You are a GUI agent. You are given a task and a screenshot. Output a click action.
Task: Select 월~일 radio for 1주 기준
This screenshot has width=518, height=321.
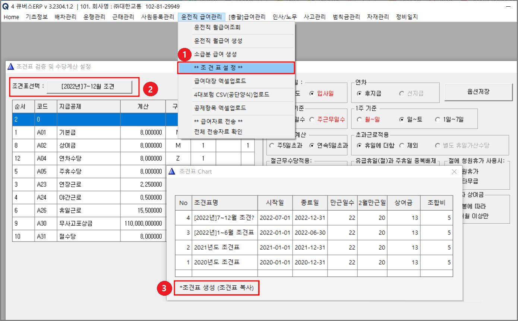tap(369, 120)
